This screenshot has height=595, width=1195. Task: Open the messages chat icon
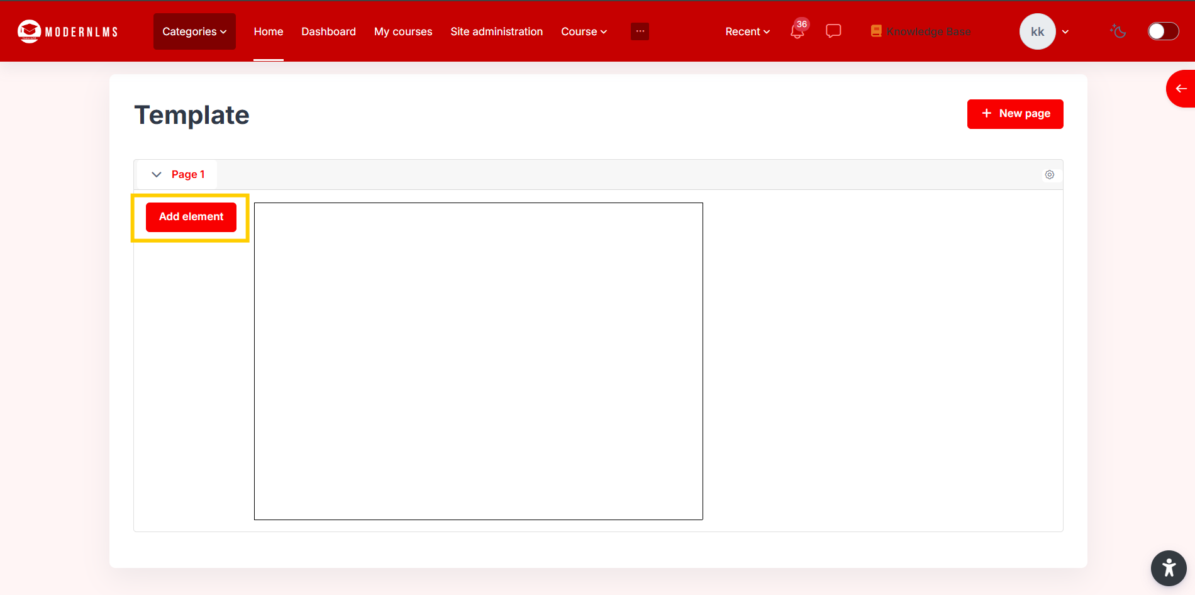833,31
